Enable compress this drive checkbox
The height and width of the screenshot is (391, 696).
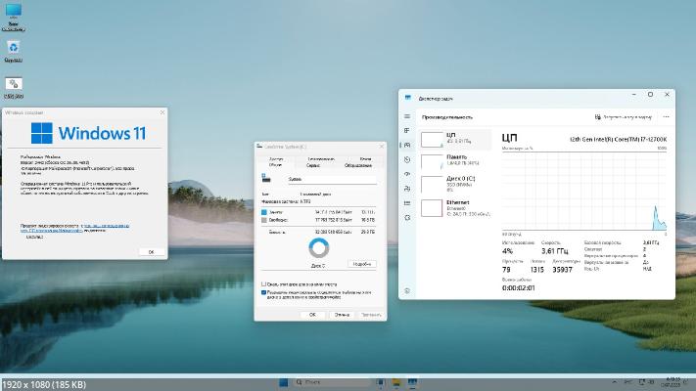[263, 284]
